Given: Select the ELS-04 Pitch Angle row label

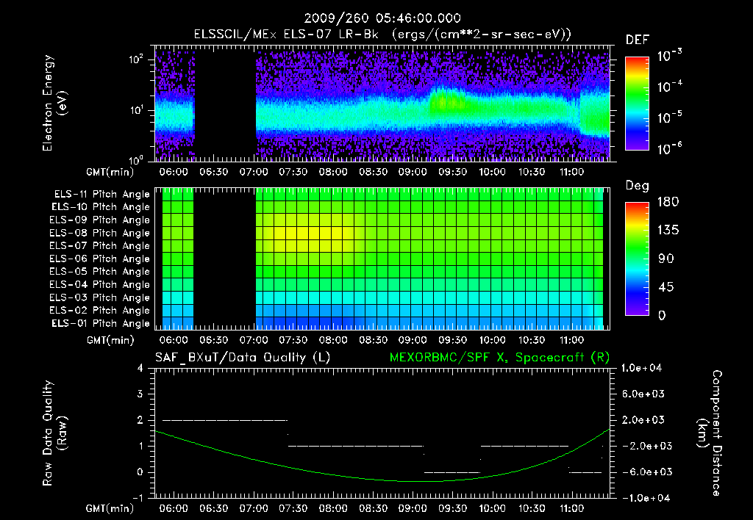Looking at the screenshot, I should pyautogui.click(x=100, y=284).
